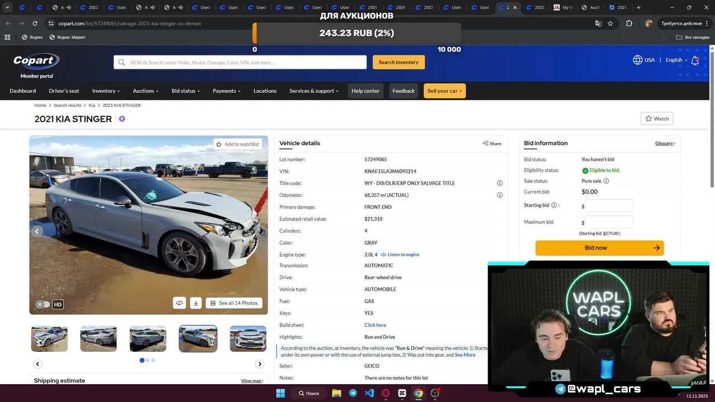
Task: Click the Starting bid input field
Action: [x=609, y=205]
